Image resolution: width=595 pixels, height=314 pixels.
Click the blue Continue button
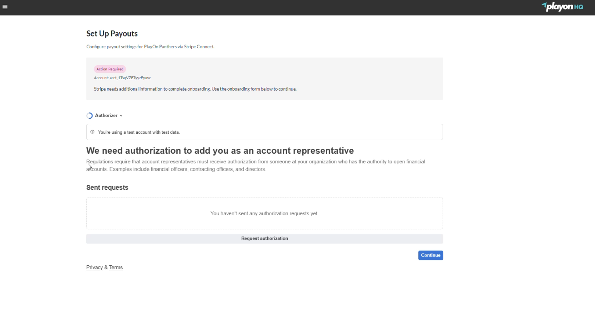tap(430, 255)
